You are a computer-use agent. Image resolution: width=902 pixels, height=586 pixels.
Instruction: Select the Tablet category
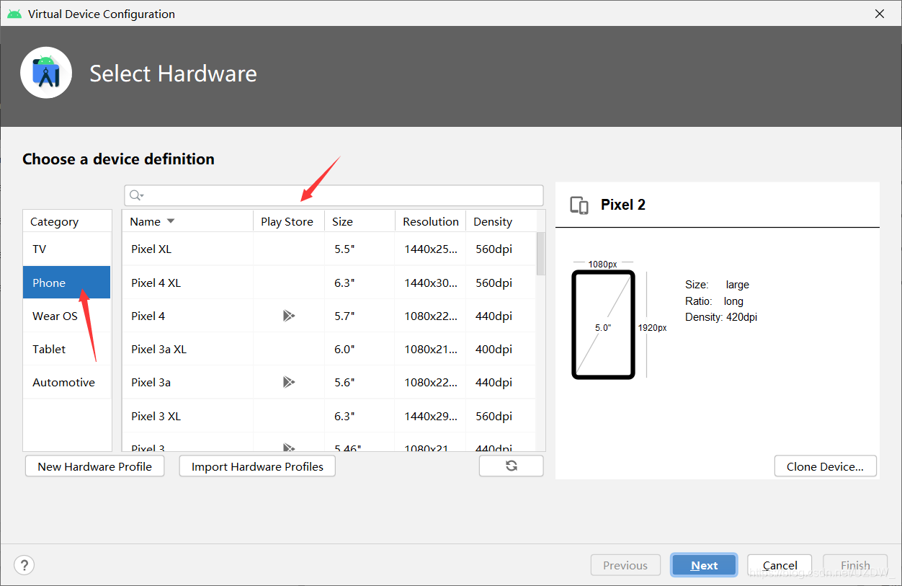(x=66, y=349)
